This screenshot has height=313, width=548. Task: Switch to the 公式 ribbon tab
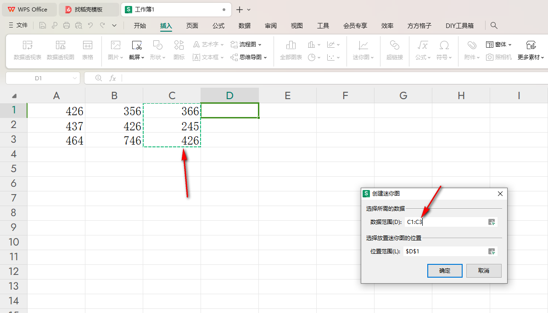[x=218, y=26]
